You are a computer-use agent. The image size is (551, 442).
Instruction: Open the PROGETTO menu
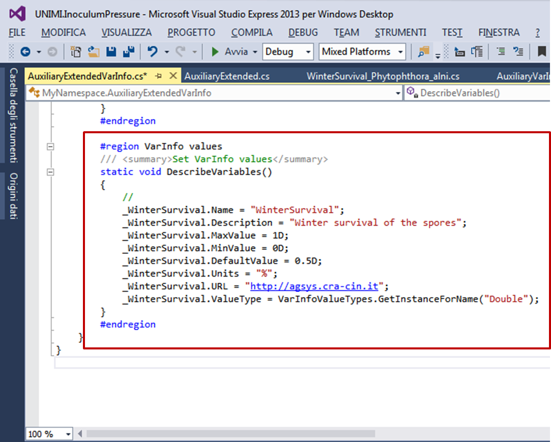[191, 33]
